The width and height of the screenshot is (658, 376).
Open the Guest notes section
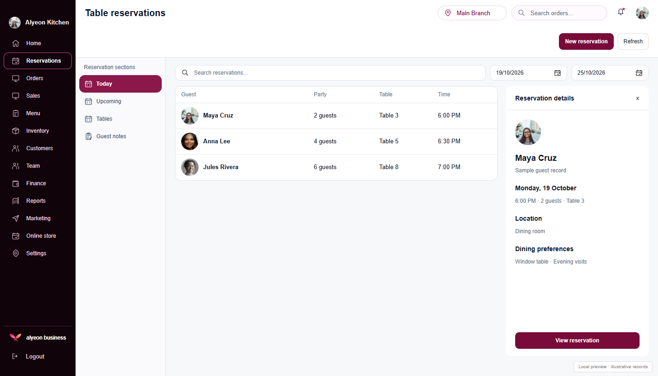[120, 136]
